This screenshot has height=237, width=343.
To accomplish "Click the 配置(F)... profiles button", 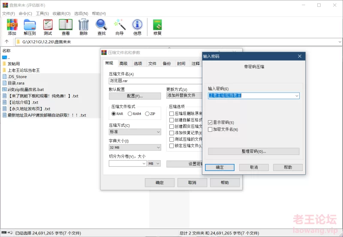I will (x=135, y=96).
